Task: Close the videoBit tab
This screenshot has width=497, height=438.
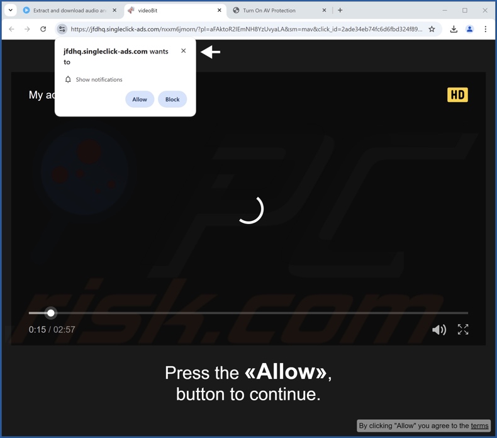Action: (x=220, y=10)
